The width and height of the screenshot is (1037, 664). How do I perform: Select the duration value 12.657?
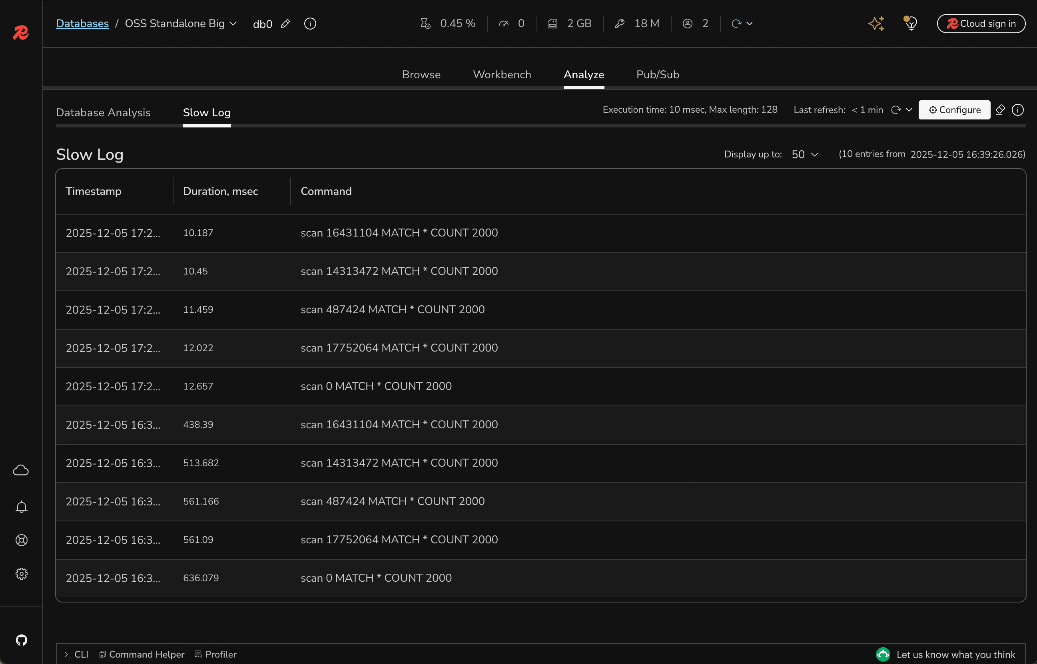(198, 386)
